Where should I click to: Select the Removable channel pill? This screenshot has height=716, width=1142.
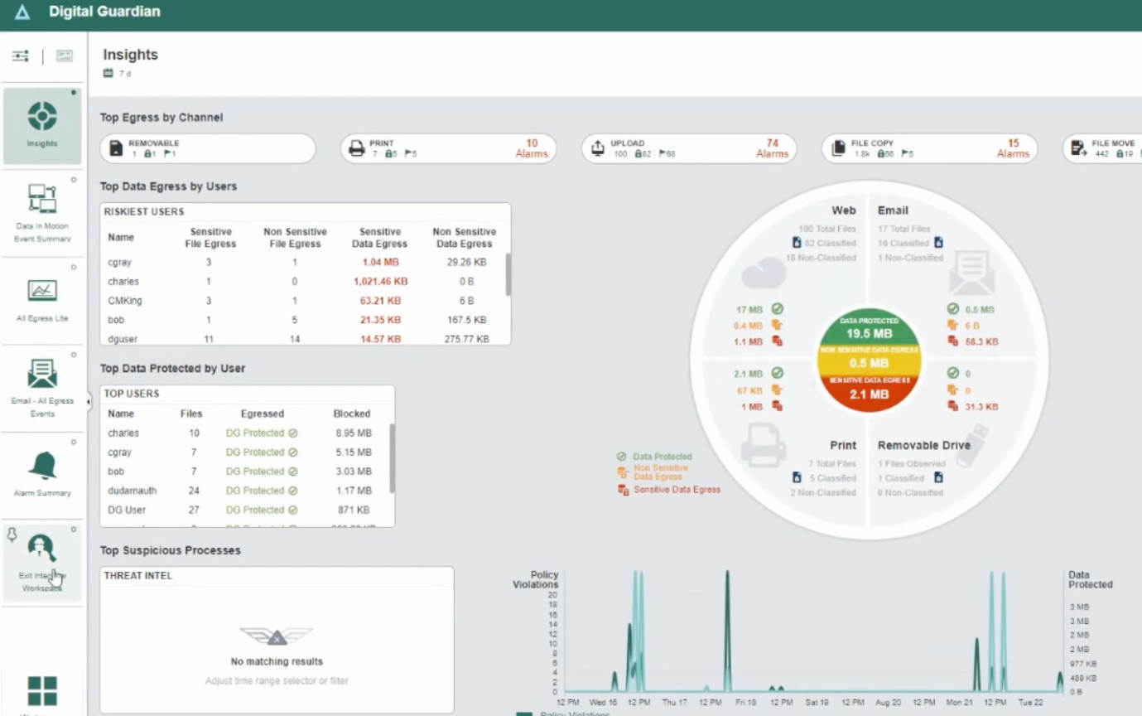click(x=208, y=148)
